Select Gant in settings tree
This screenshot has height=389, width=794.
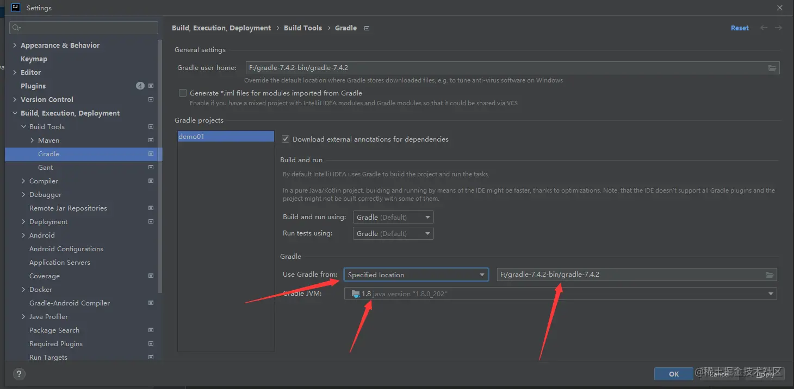tap(46, 167)
